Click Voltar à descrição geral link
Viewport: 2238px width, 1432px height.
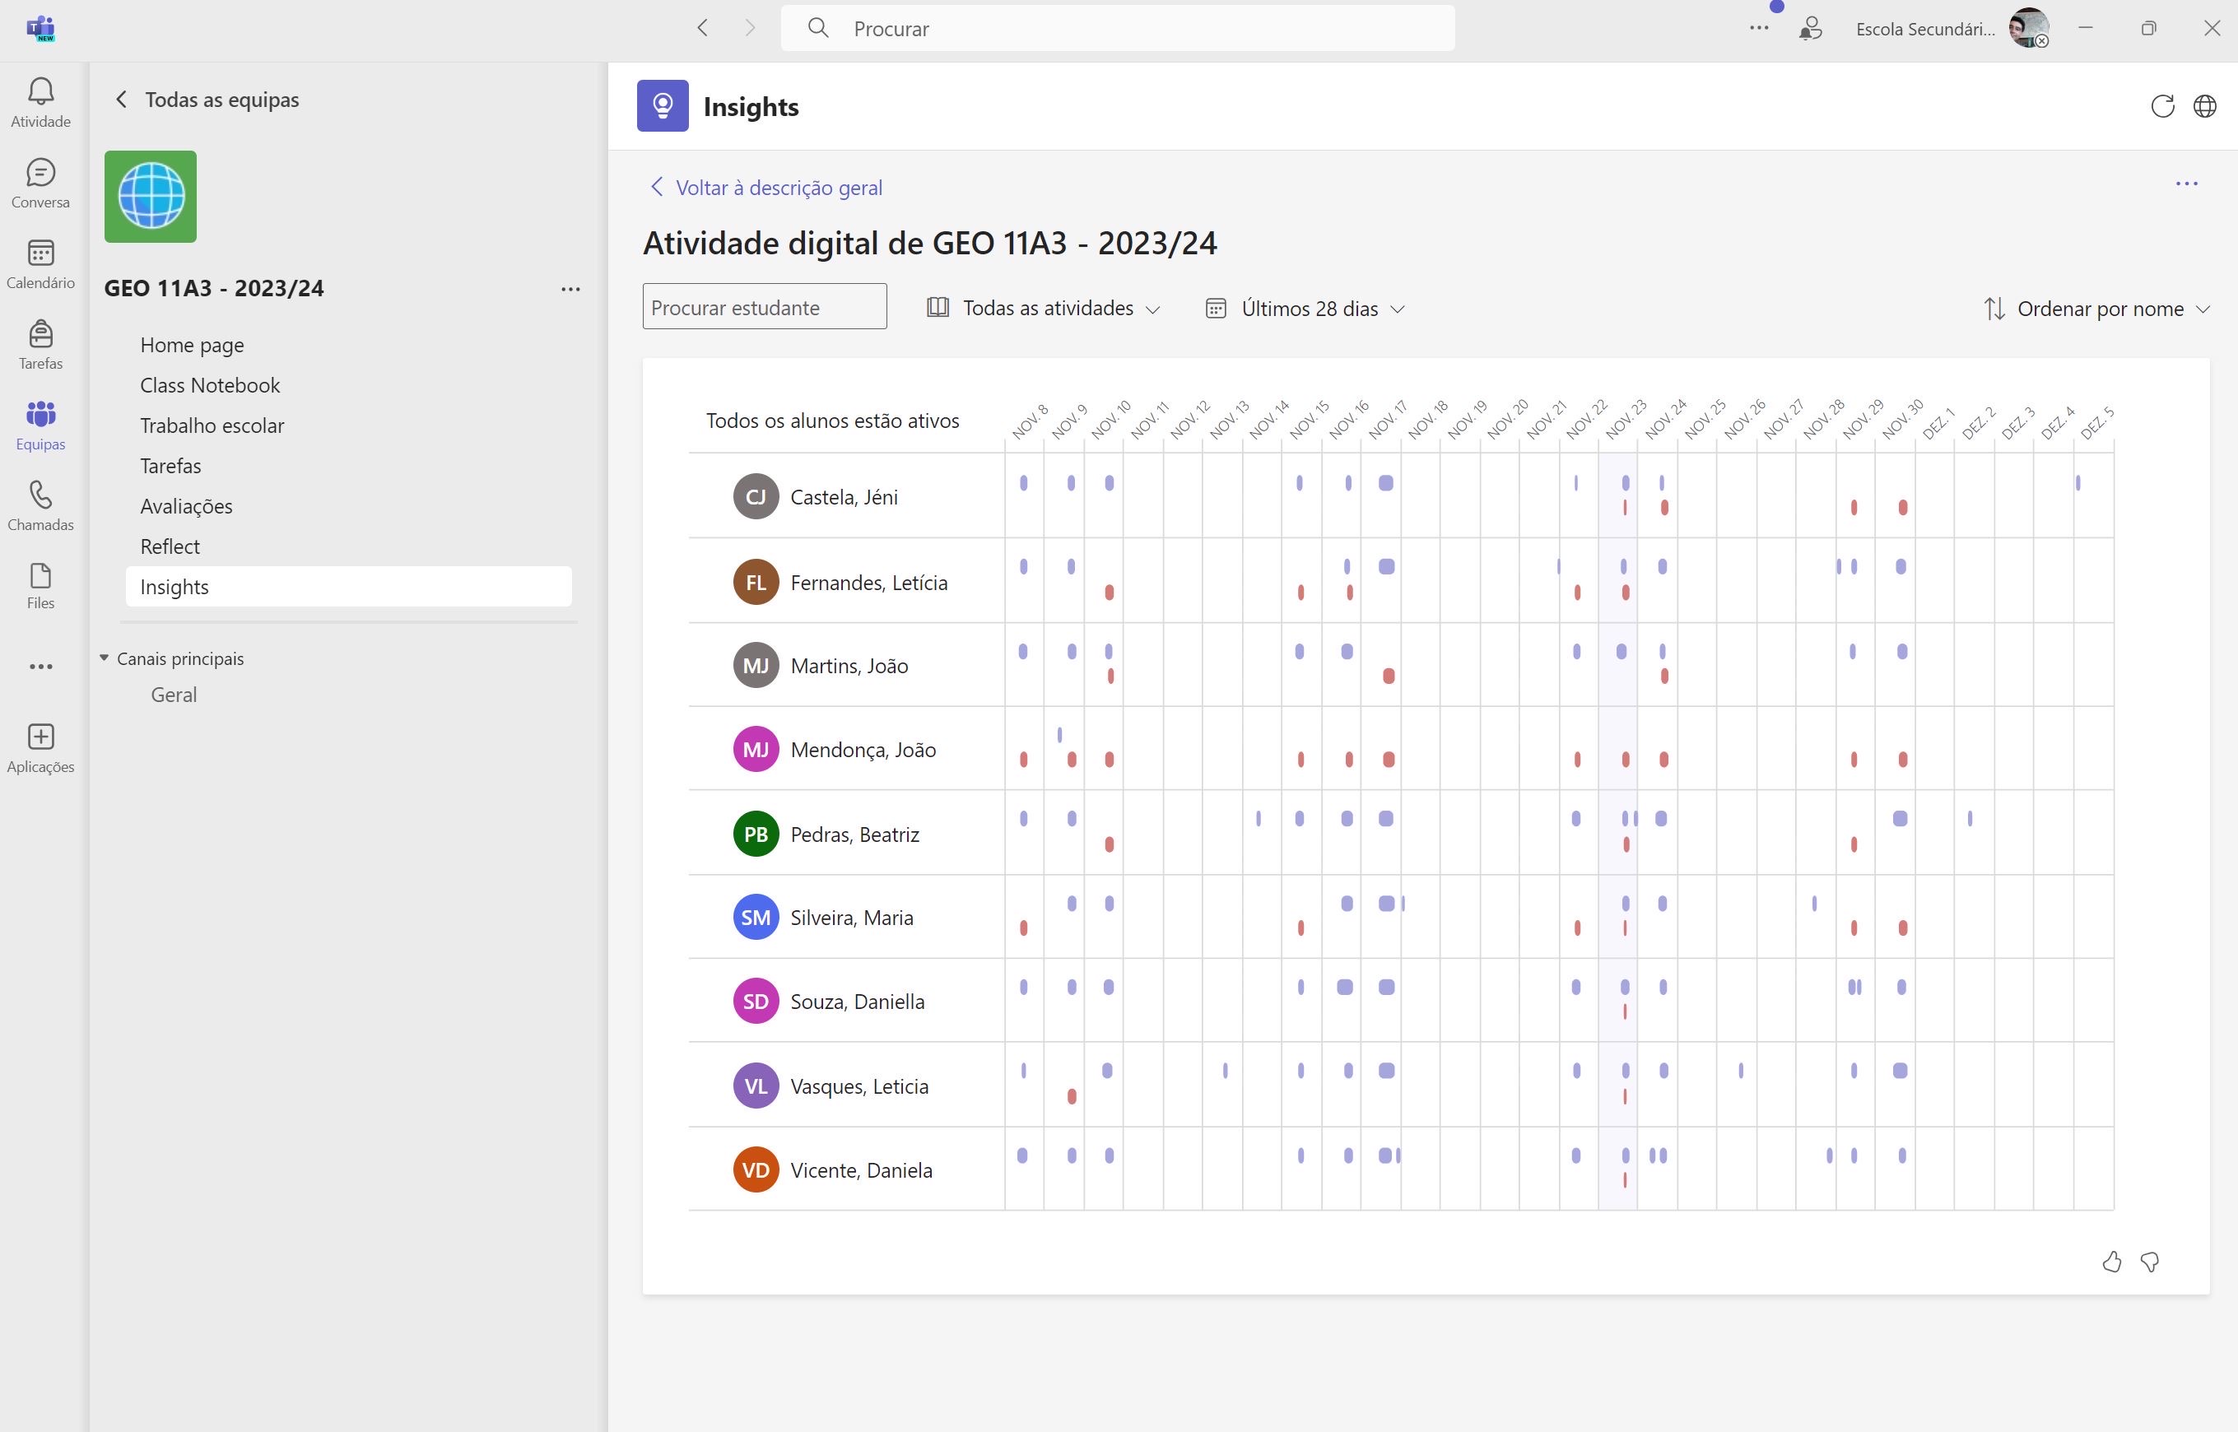point(766,188)
